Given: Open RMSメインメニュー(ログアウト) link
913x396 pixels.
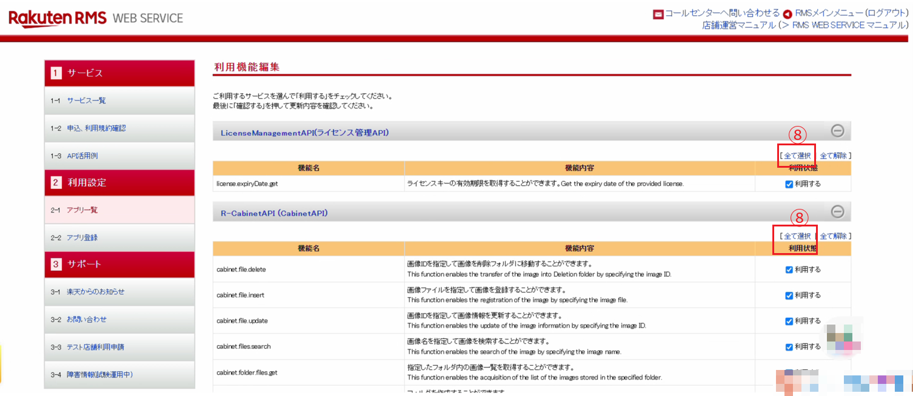Looking at the screenshot, I should tap(852, 13).
